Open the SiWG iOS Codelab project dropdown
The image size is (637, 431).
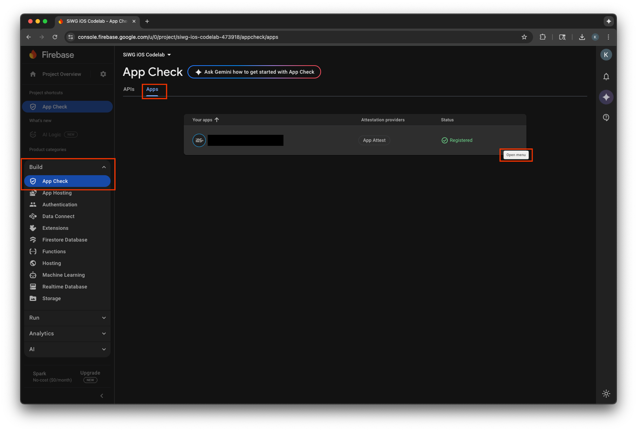click(147, 55)
